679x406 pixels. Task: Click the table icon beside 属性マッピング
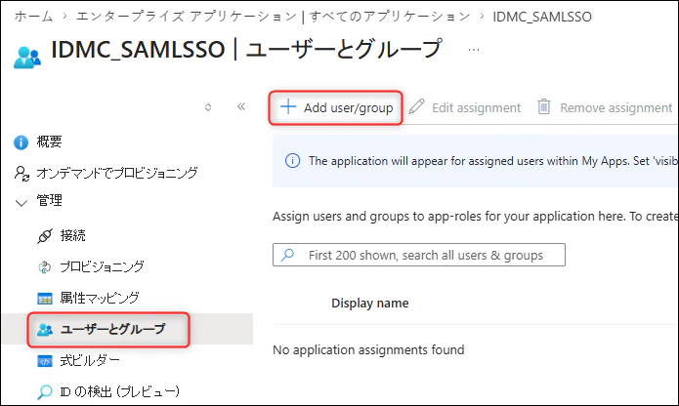(45, 299)
